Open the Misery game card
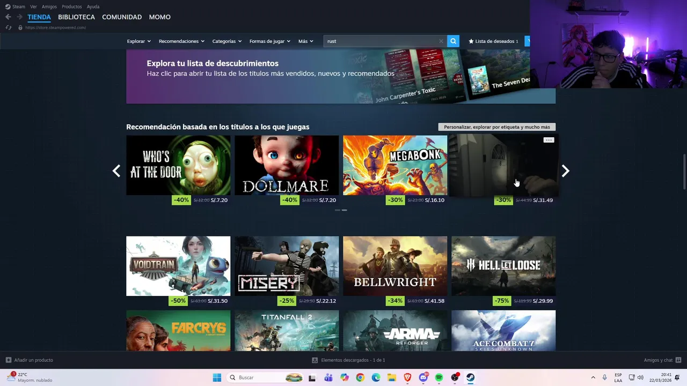687x386 pixels. click(287, 266)
